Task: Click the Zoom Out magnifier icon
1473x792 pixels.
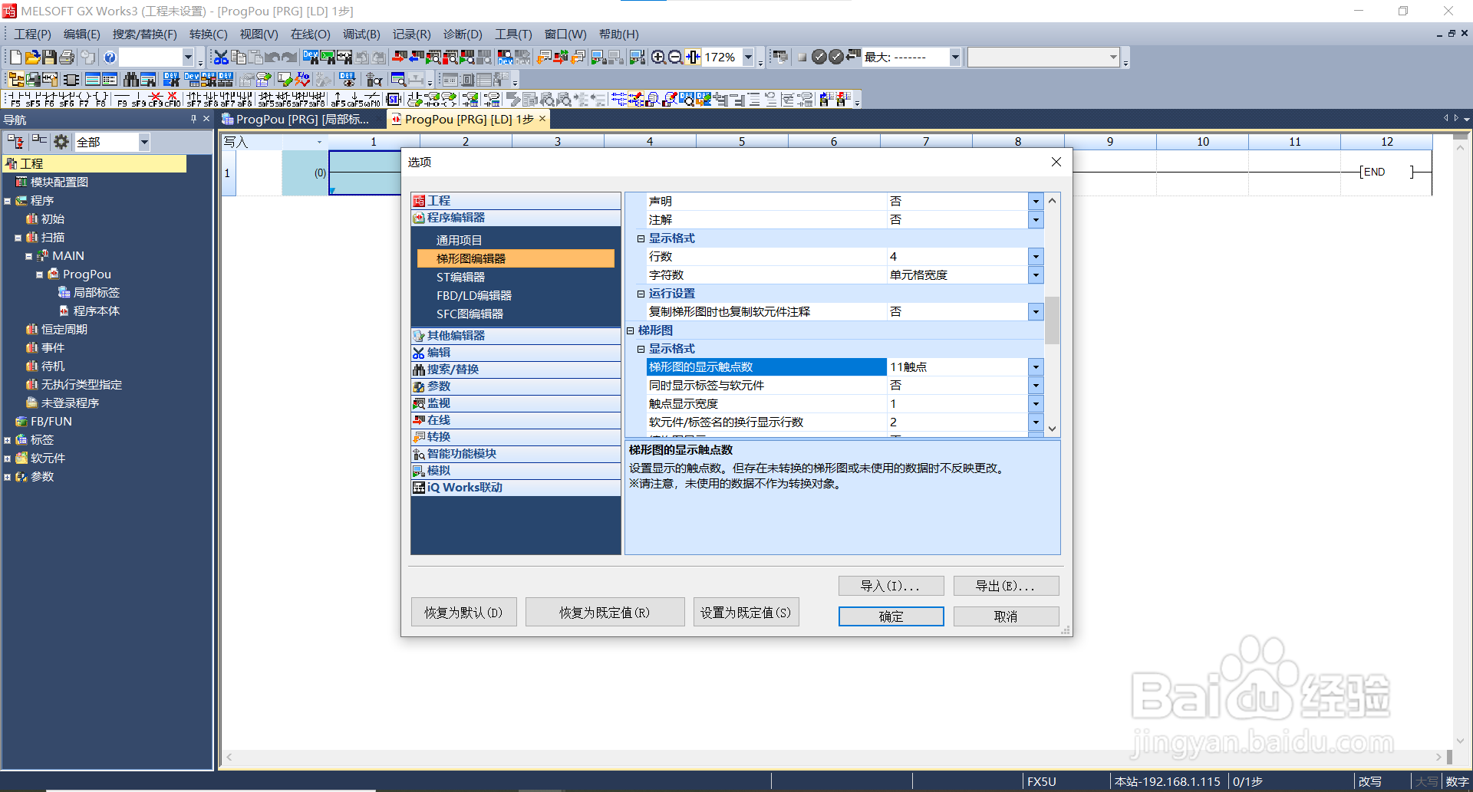Action: [675, 58]
